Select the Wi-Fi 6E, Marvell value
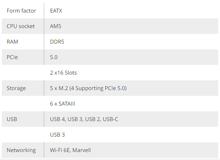Viewport: 220px width, 160px height. point(70,150)
